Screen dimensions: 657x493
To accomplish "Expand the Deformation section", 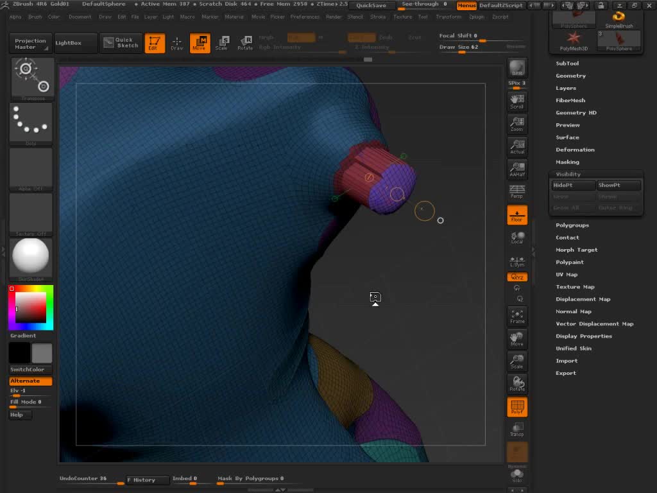I will pos(576,150).
